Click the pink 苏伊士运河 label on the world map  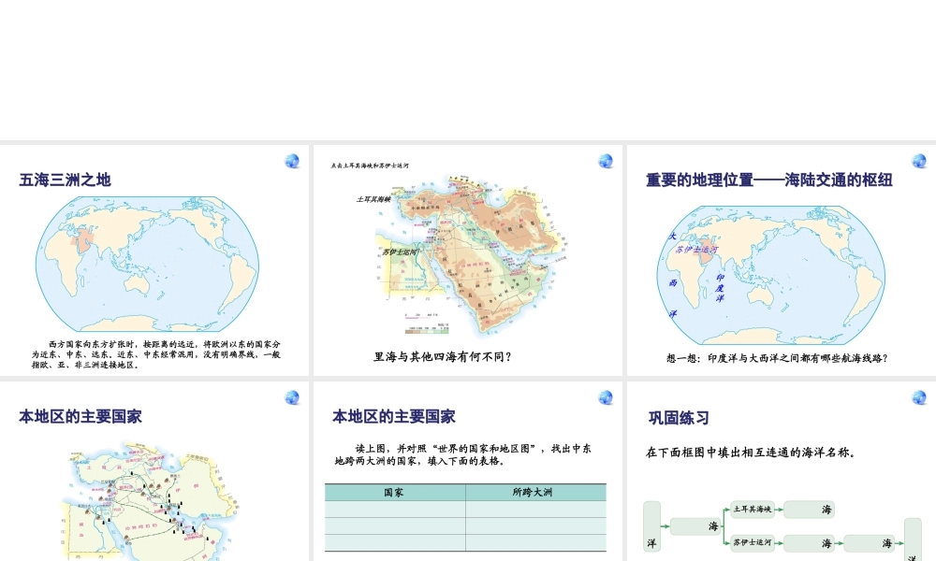(x=696, y=250)
